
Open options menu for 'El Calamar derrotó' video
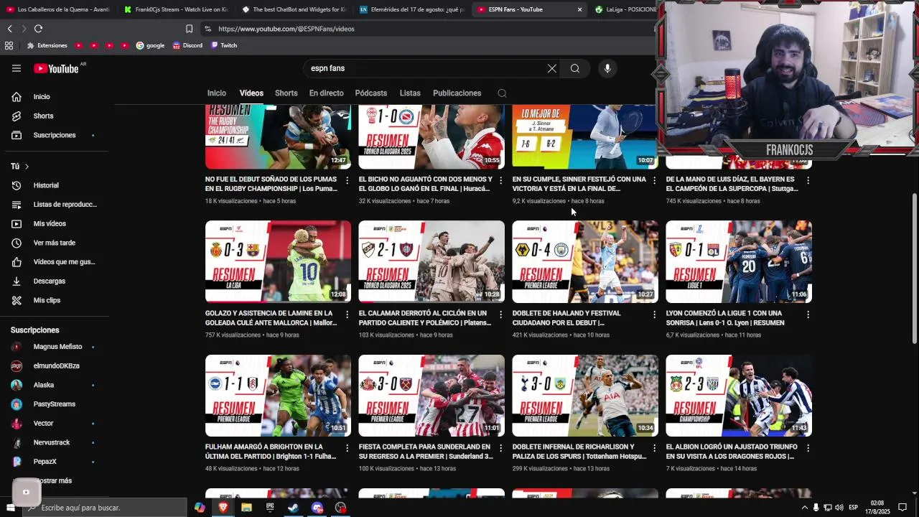500,315
